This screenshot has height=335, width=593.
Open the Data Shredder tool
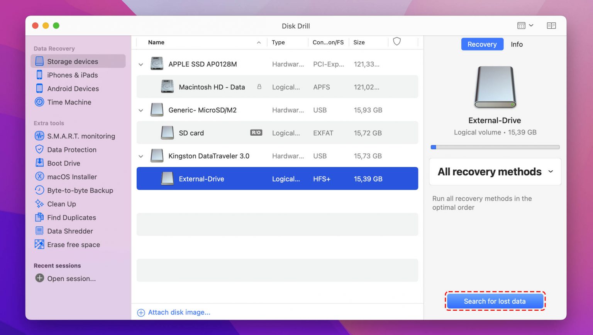click(x=70, y=231)
